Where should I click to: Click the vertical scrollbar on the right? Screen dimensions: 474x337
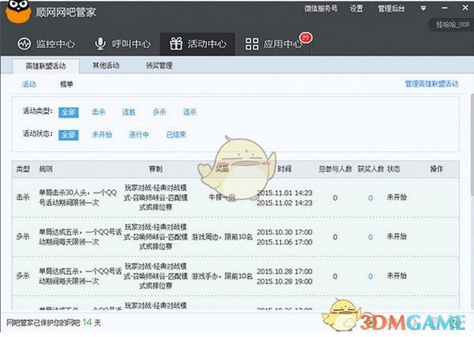click(472, 144)
